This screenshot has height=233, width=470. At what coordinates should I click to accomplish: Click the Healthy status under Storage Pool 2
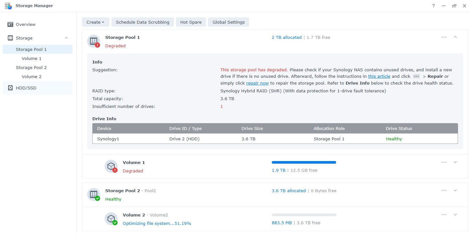point(113,199)
